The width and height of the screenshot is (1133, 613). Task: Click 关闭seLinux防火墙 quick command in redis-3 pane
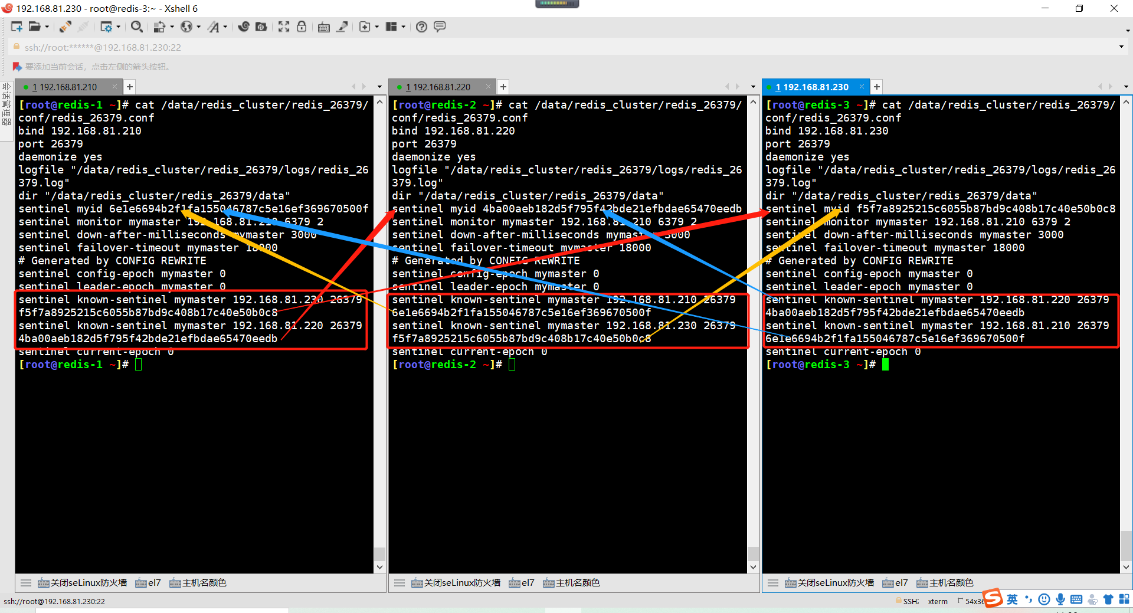point(830,583)
